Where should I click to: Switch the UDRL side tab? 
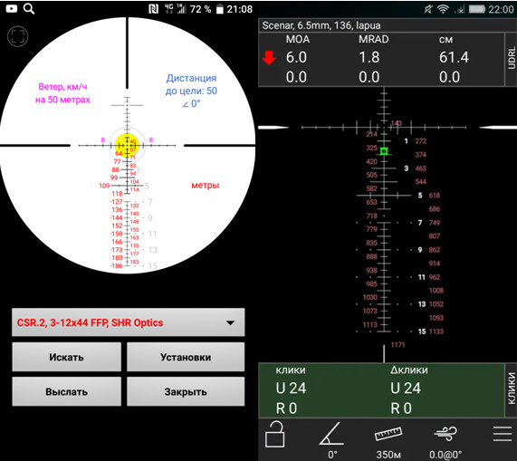[x=511, y=59]
